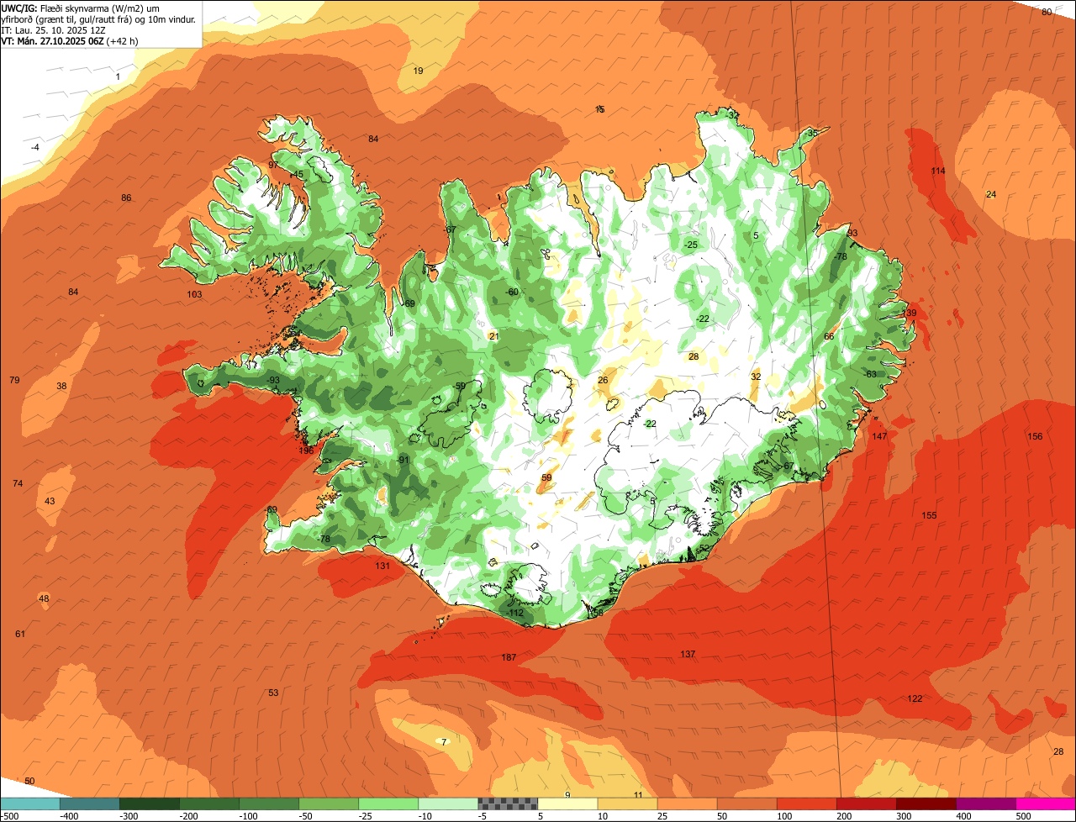1076x822 pixels.
Task: Click the map value -93 on Snæfellsnes peninsula
Action: coord(272,380)
